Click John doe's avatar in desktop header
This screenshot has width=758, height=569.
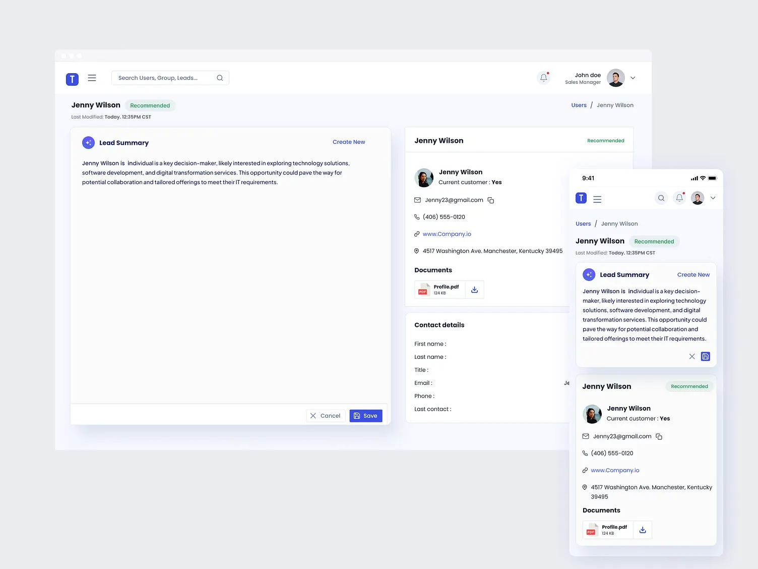click(x=616, y=78)
